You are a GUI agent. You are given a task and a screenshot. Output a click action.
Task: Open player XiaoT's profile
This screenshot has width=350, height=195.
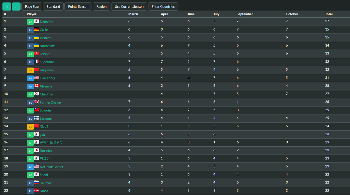click(x=44, y=127)
